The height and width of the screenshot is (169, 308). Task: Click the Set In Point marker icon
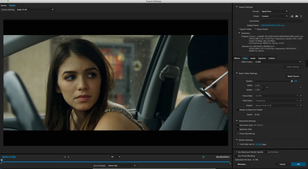65,157
